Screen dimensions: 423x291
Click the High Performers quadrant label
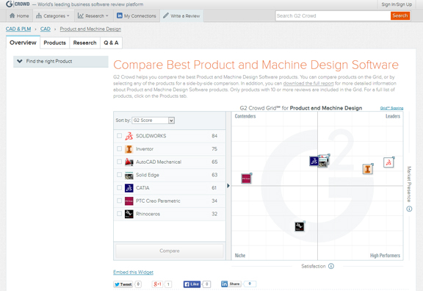(x=385, y=256)
